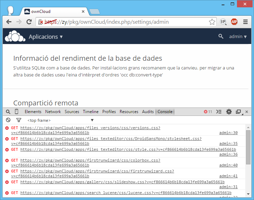Focus the address bar URL field
The image size is (254, 200).
[x=126, y=22]
